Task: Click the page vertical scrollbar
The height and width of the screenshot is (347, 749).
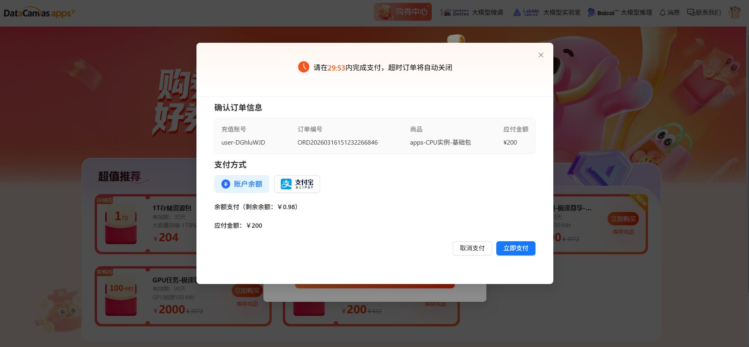Action: click(x=747, y=158)
